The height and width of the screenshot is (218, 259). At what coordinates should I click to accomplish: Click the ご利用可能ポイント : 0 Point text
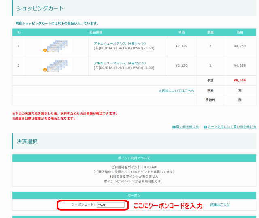(x=134, y=167)
